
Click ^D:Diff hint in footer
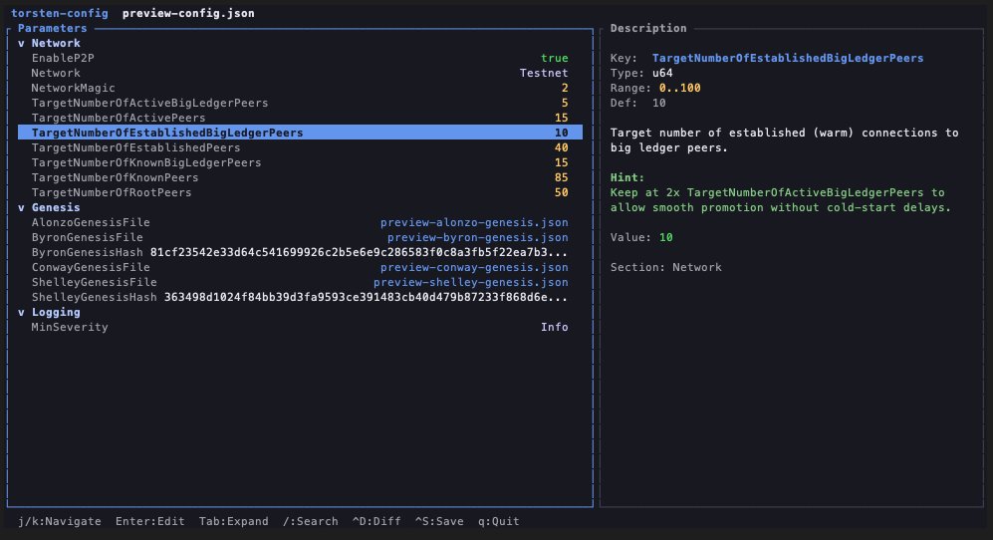pos(376,521)
